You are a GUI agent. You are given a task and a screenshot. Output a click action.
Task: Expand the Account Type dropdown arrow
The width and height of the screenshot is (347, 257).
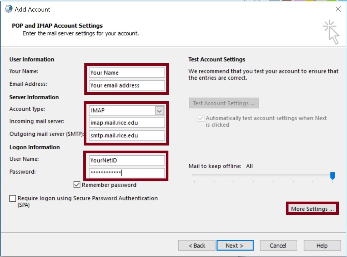point(160,110)
